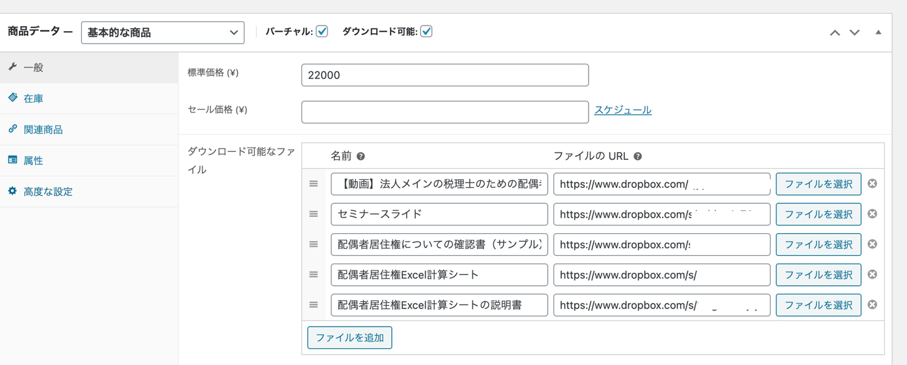The height and width of the screenshot is (365, 907).
Task: Grab drag handle of 配偶者居住権Excel計算シート row
Action: (x=314, y=275)
